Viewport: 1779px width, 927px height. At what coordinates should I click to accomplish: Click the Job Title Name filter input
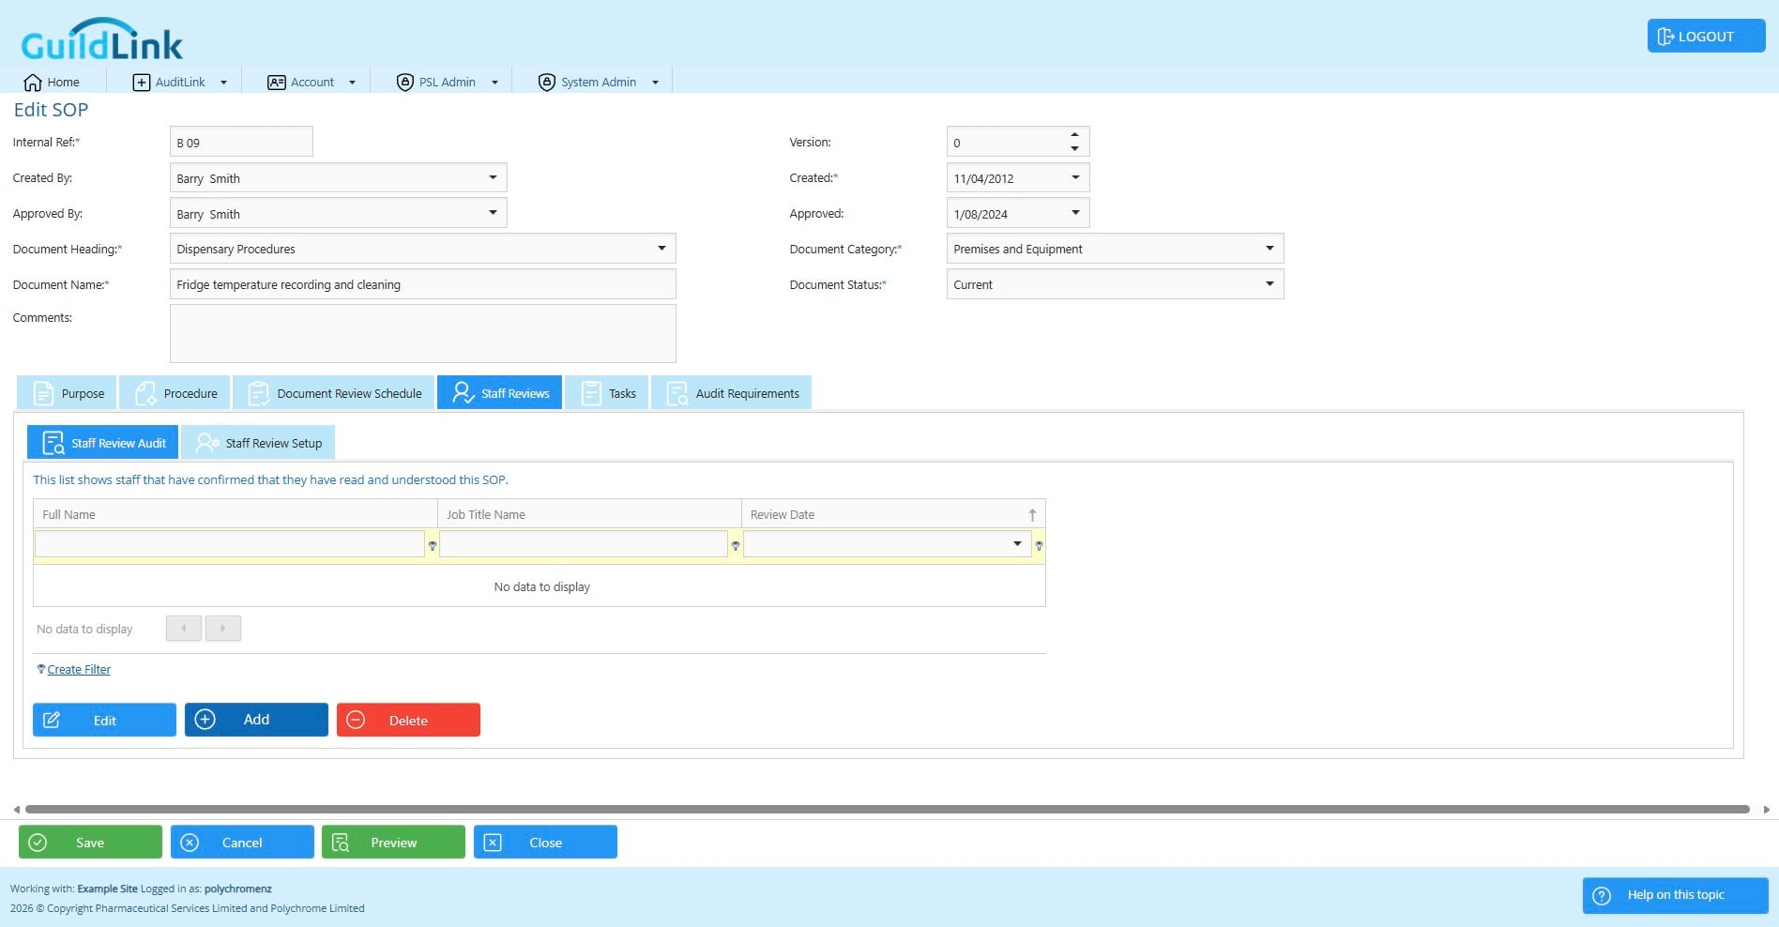point(584,544)
